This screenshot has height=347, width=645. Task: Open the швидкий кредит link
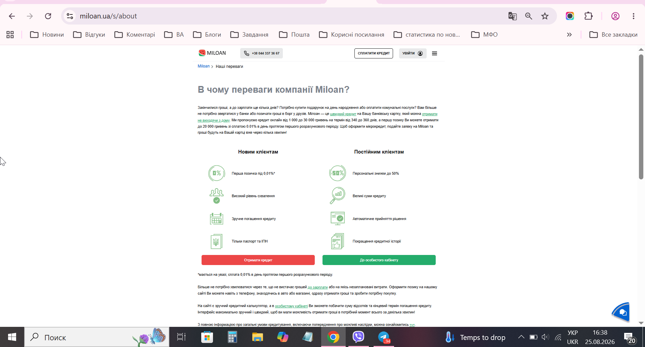point(343,114)
